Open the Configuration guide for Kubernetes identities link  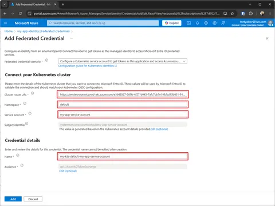point(87,66)
